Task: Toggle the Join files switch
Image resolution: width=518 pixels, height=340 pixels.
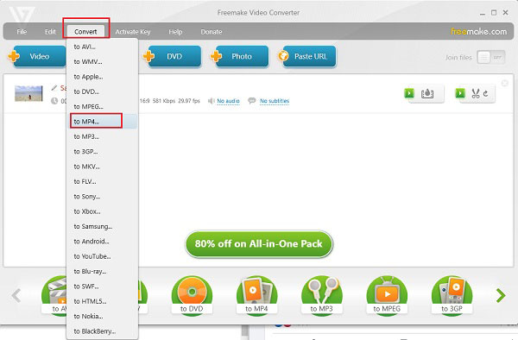Action: click(x=491, y=58)
